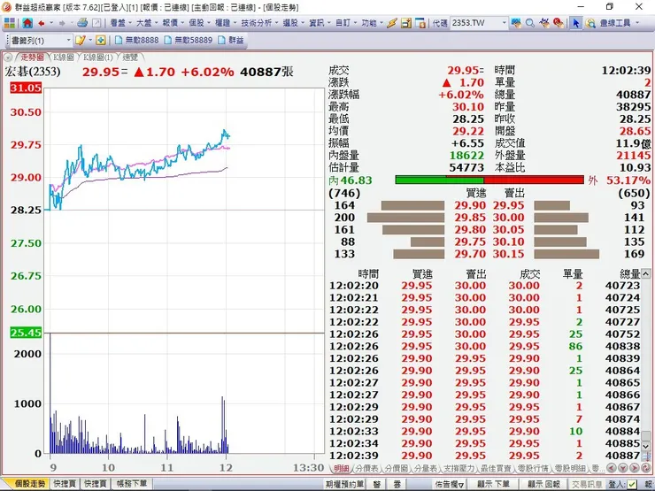Click the add bookmark plus icon

coord(100,40)
